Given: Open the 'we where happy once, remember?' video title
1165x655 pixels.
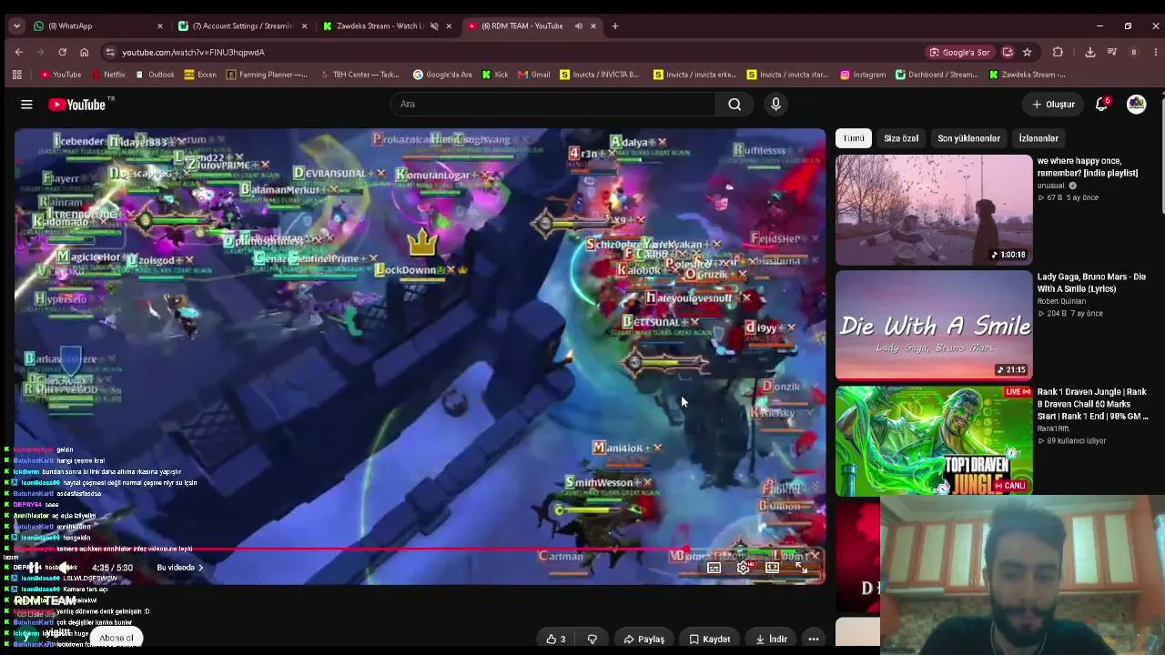Looking at the screenshot, I should coord(1088,166).
